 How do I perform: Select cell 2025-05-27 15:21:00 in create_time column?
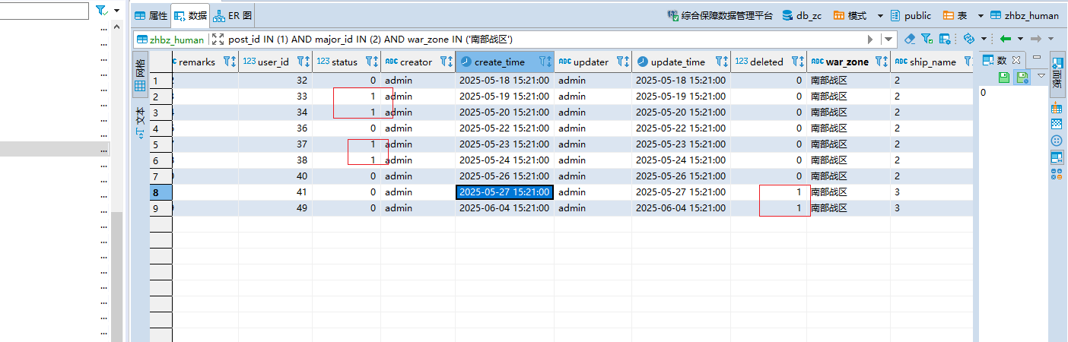coord(504,192)
